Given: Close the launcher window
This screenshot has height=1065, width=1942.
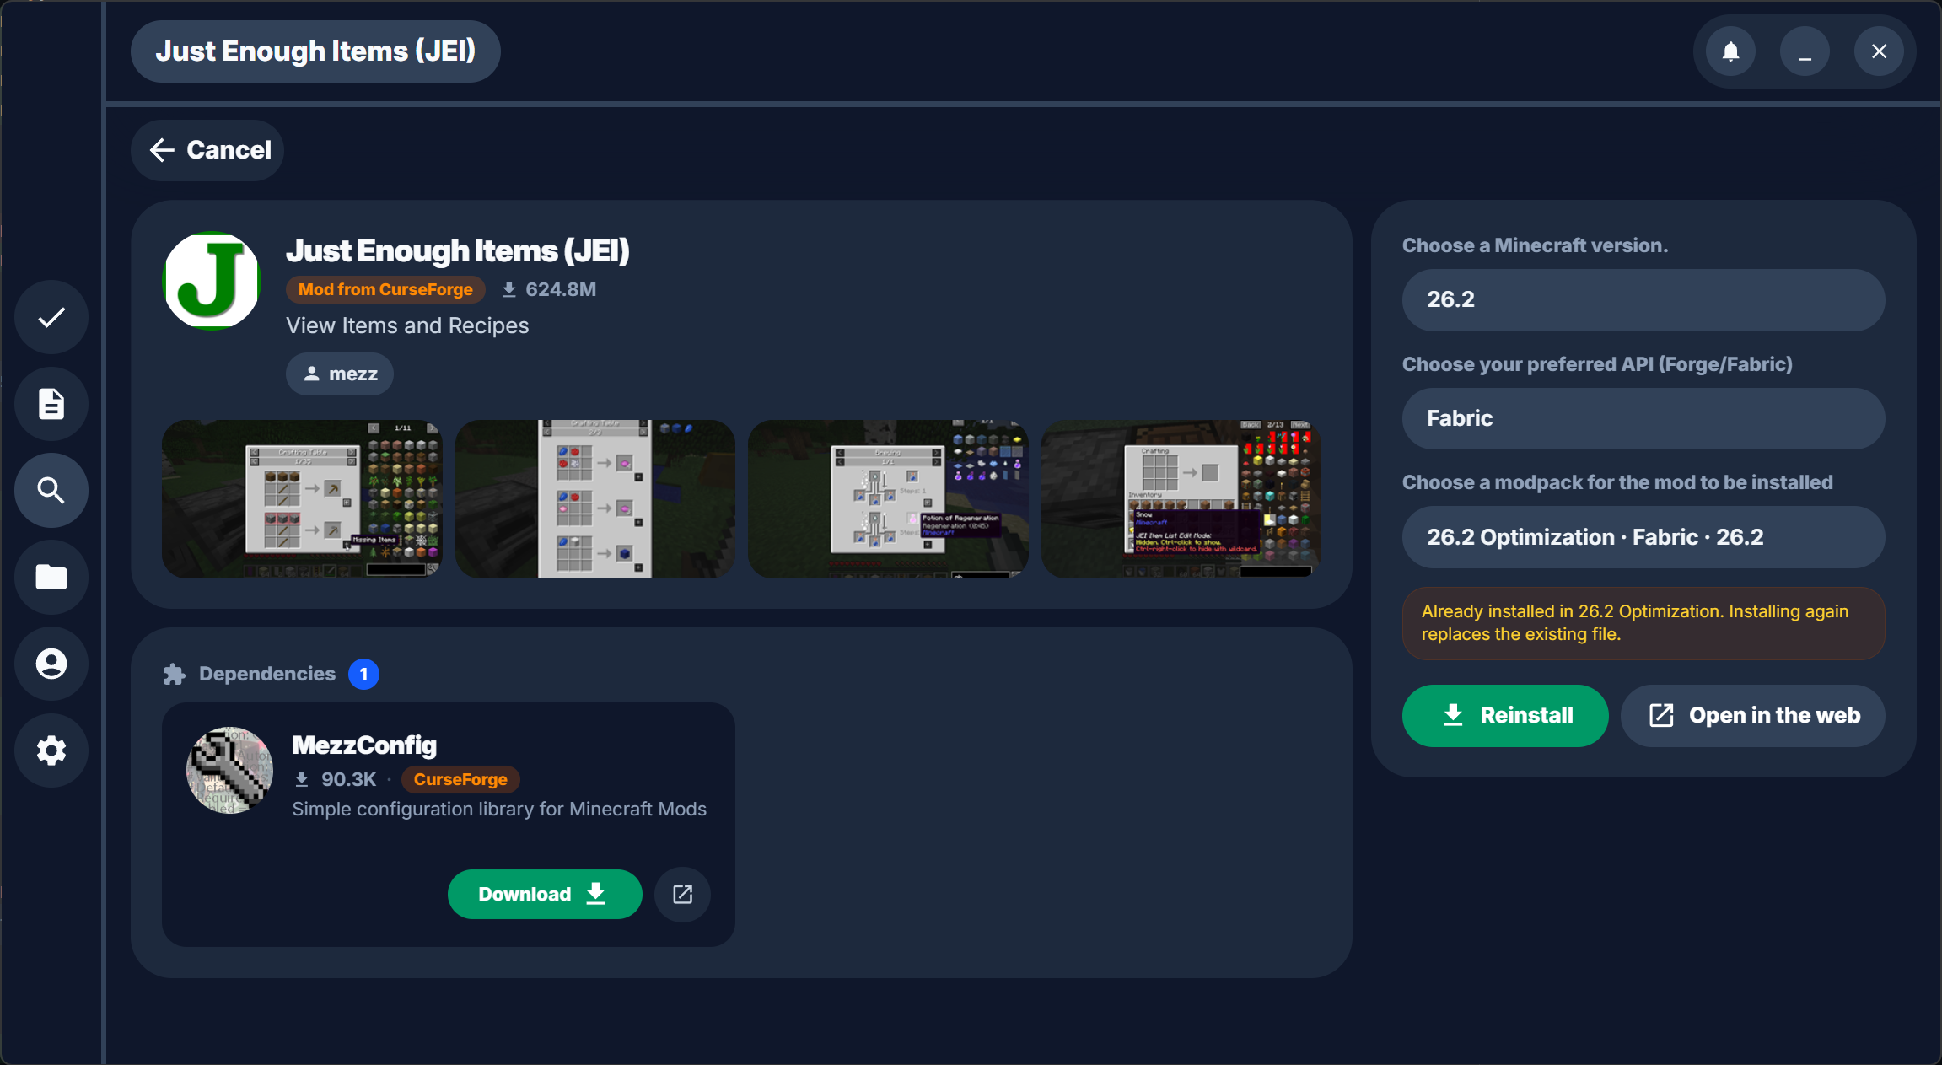Looking at the screenshot, I should click(1879, 51).
